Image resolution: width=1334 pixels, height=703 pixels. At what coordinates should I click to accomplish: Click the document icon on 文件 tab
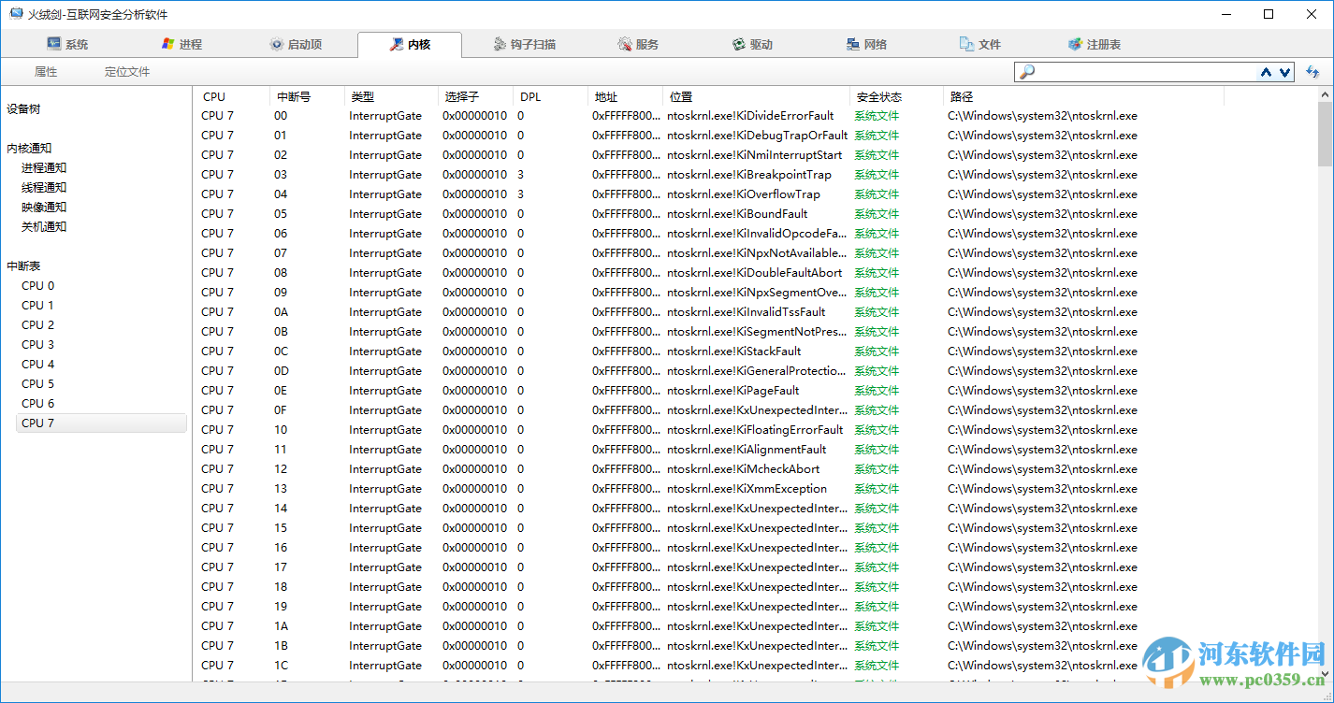pos(967,44)
